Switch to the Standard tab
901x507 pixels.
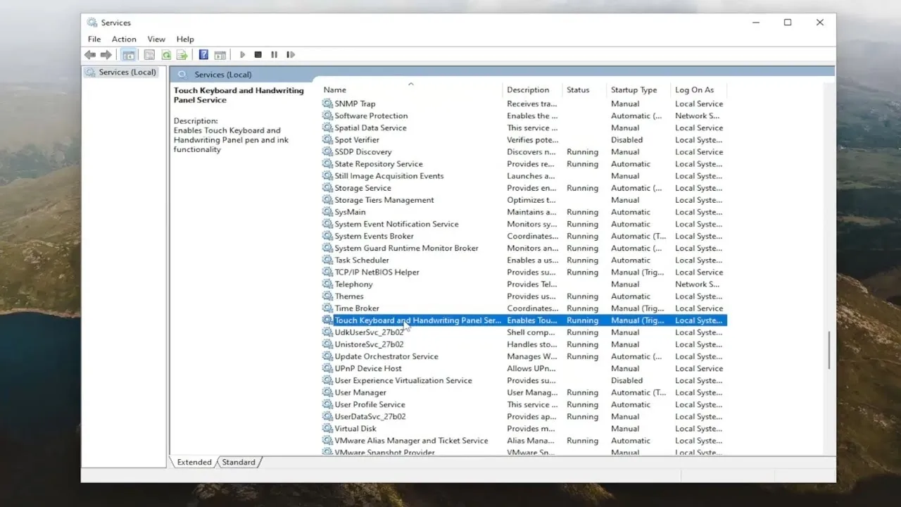pyautogui.click(x=239, y=462)
